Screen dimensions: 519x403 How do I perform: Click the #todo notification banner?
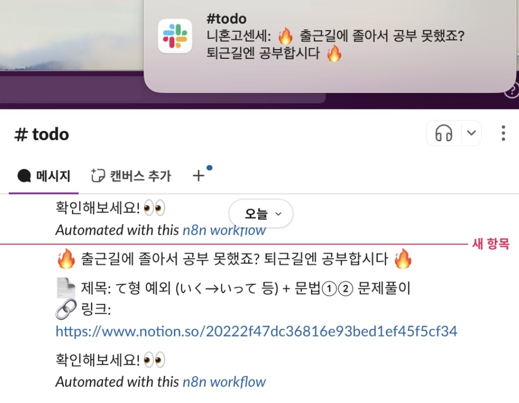click(x=330, y=47)
